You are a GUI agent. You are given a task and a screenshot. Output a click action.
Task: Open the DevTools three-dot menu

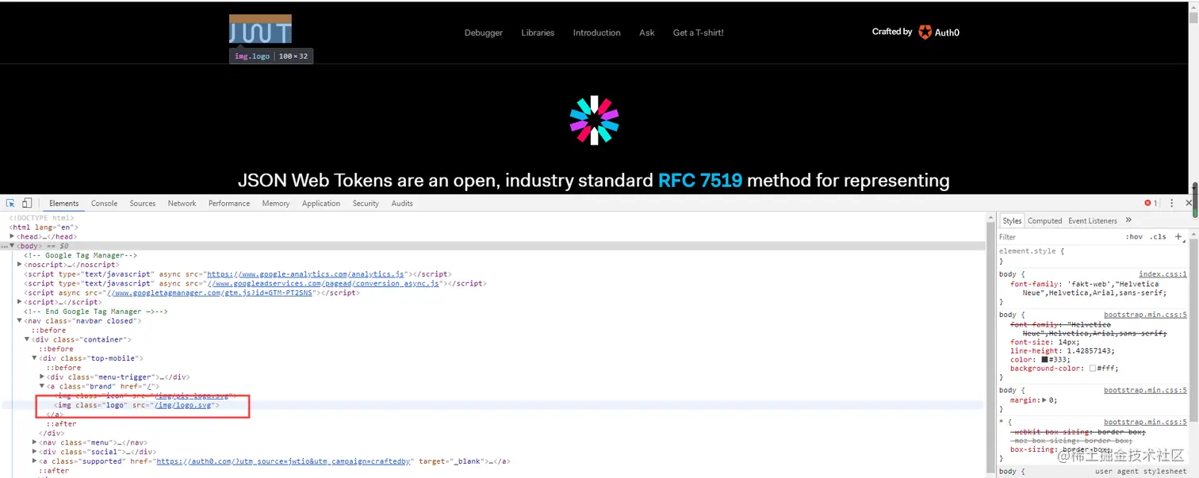[x=1171, y=203]
